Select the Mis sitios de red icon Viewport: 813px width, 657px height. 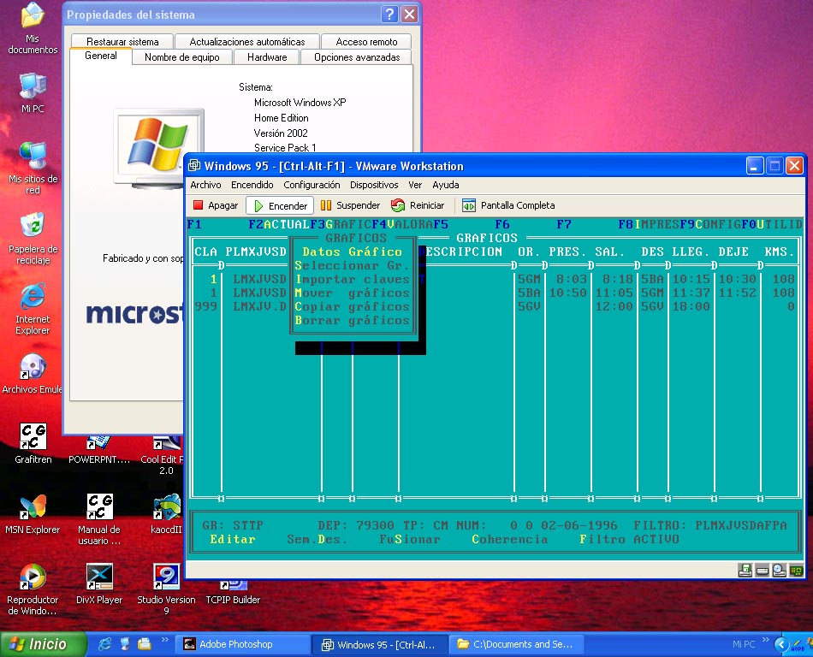tap(33, 169)
